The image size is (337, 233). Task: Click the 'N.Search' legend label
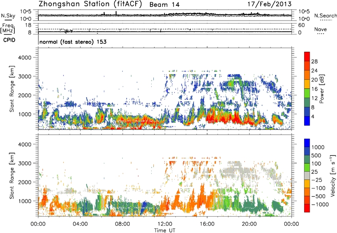pyautogui.click(x=325, y=16)
